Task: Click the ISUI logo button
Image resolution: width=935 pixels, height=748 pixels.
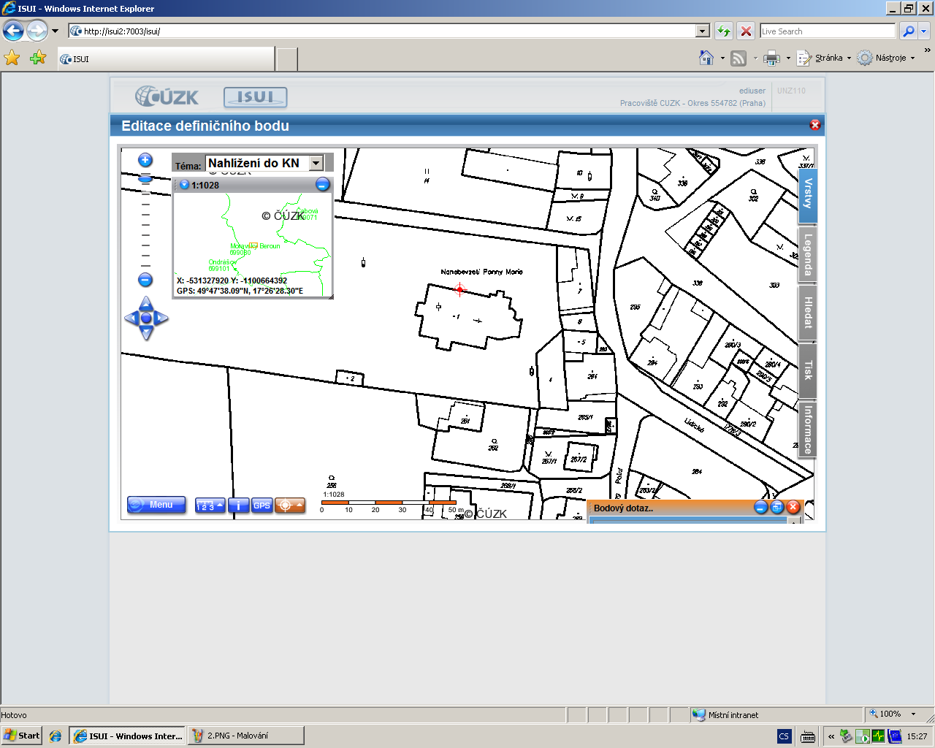Action: pyautogui.click(x=255, y=97)
